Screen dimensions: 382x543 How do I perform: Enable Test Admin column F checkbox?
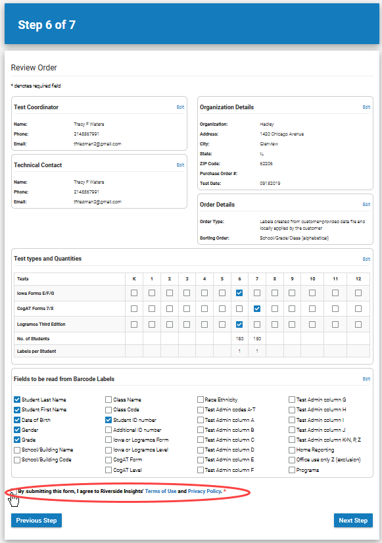201,470
